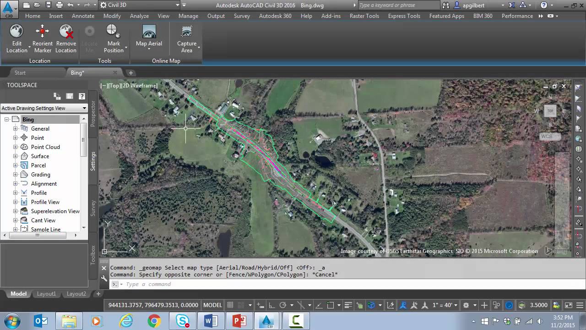Image resolution: width=586 pixels, height=330 pixels.
Task: Toggle ortho mode in status bar
Action: coord(271,305)
